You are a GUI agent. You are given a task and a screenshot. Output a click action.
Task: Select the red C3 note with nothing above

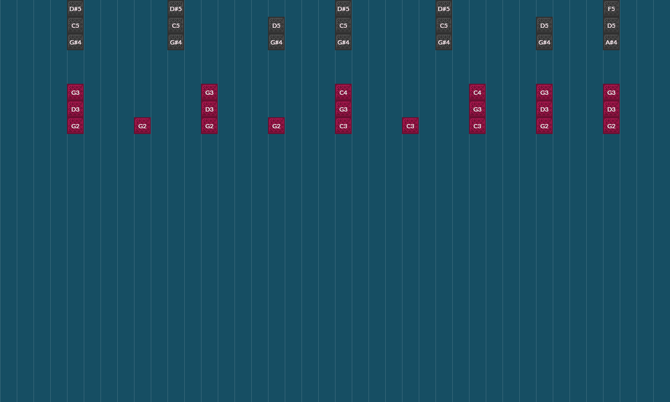(x=410, y=126)
